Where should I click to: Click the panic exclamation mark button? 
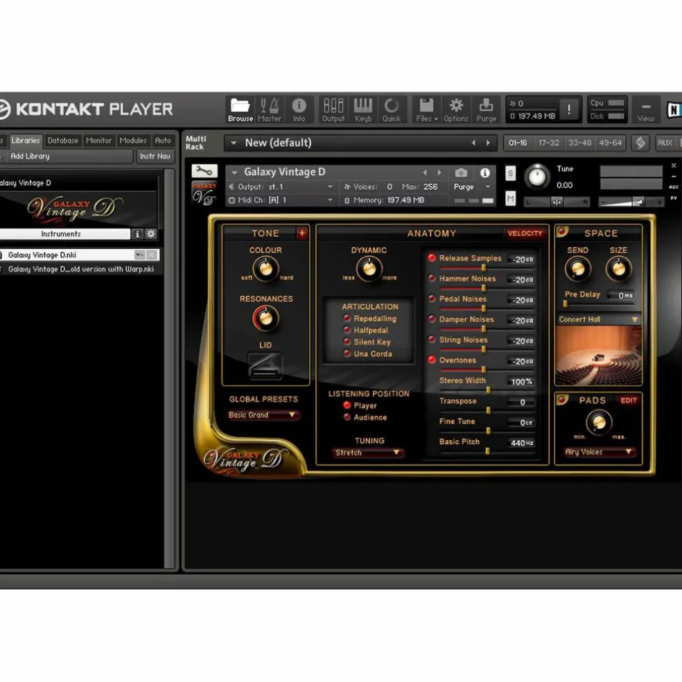[568, 110]
